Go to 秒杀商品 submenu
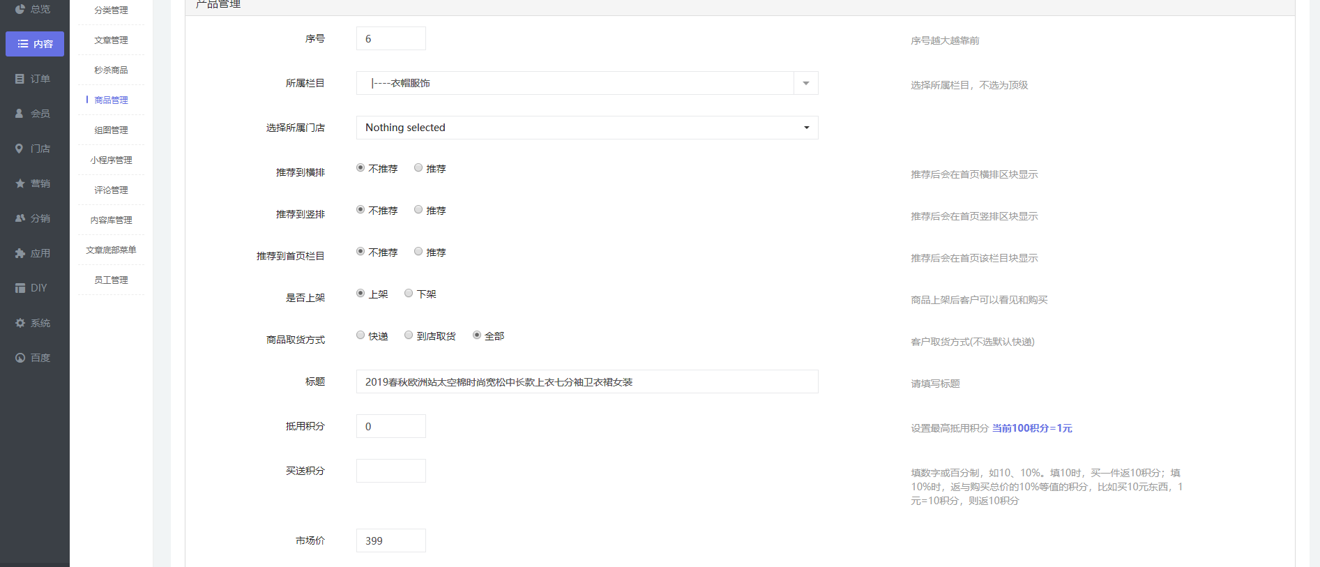1320x567 pixels. point(112,70)
